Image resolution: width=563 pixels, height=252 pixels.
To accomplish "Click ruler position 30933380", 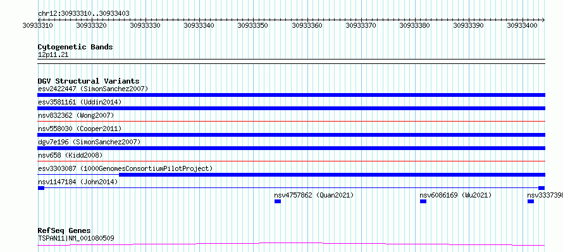I will (x=415, y=25).
